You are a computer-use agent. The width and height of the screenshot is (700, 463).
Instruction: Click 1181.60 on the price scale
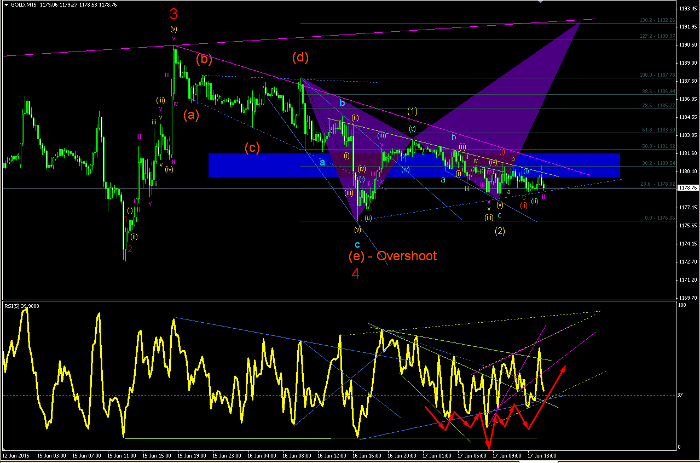688,153
